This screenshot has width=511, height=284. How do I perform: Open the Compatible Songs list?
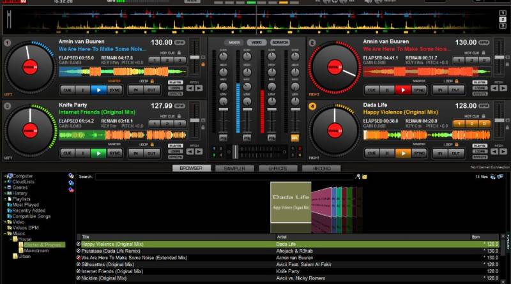pyautogui.click(x=31, y=216)
